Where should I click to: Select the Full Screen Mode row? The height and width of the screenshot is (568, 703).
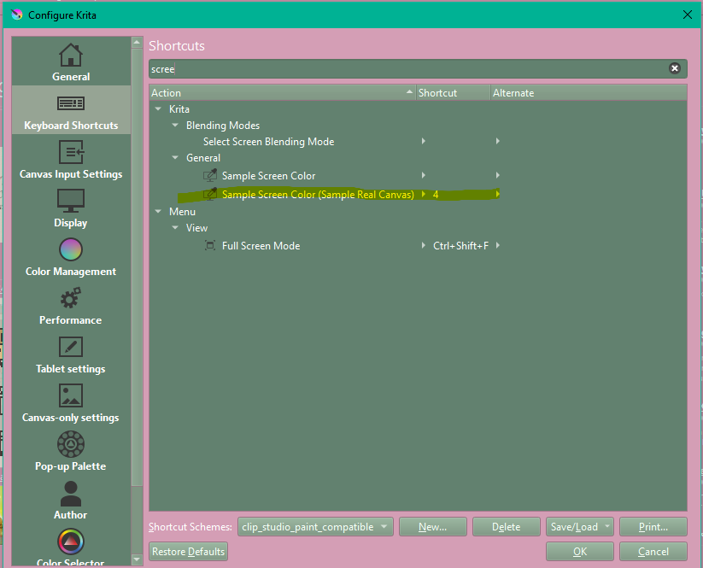418,246
